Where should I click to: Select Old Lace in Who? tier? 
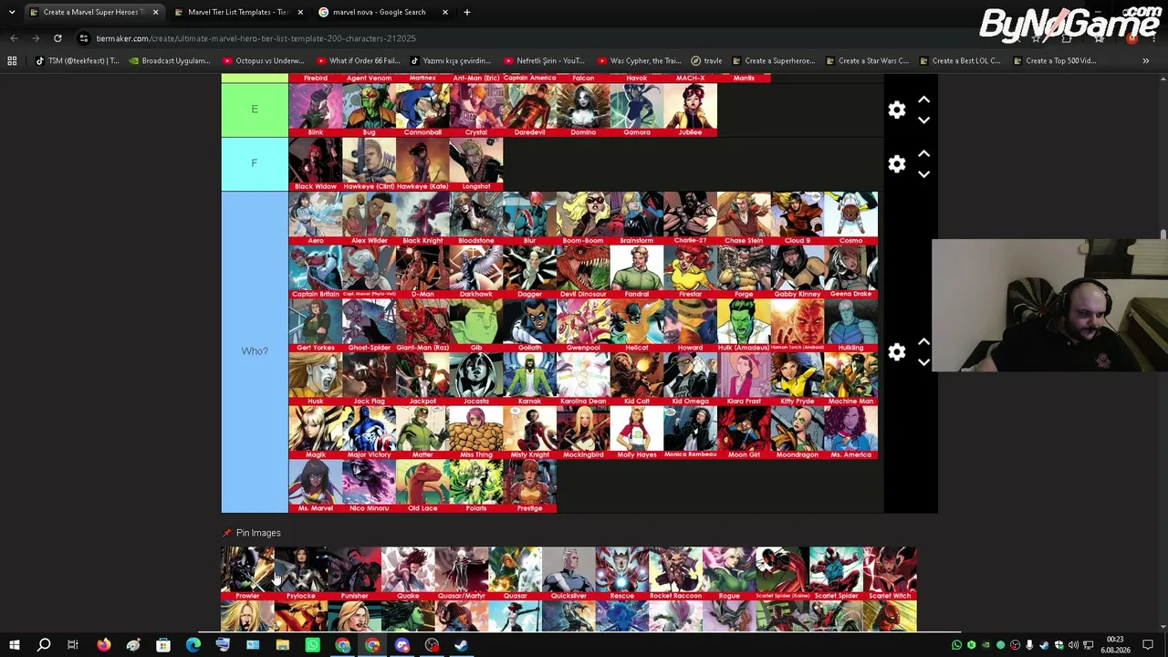click(422, 486)
